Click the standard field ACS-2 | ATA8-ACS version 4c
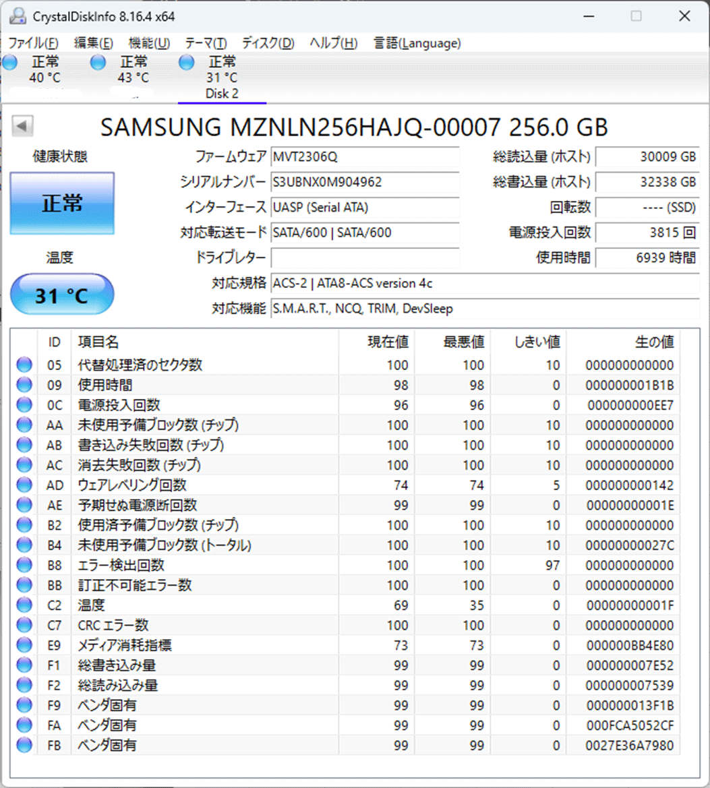The image size is (710, 788). click(x=485, y=283)
